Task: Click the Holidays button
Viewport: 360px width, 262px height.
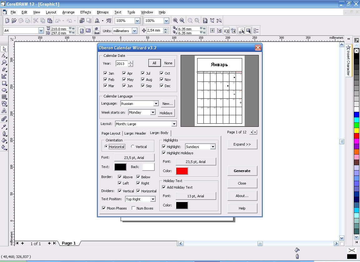Action: pyautogui.click(x=166, y=113)
